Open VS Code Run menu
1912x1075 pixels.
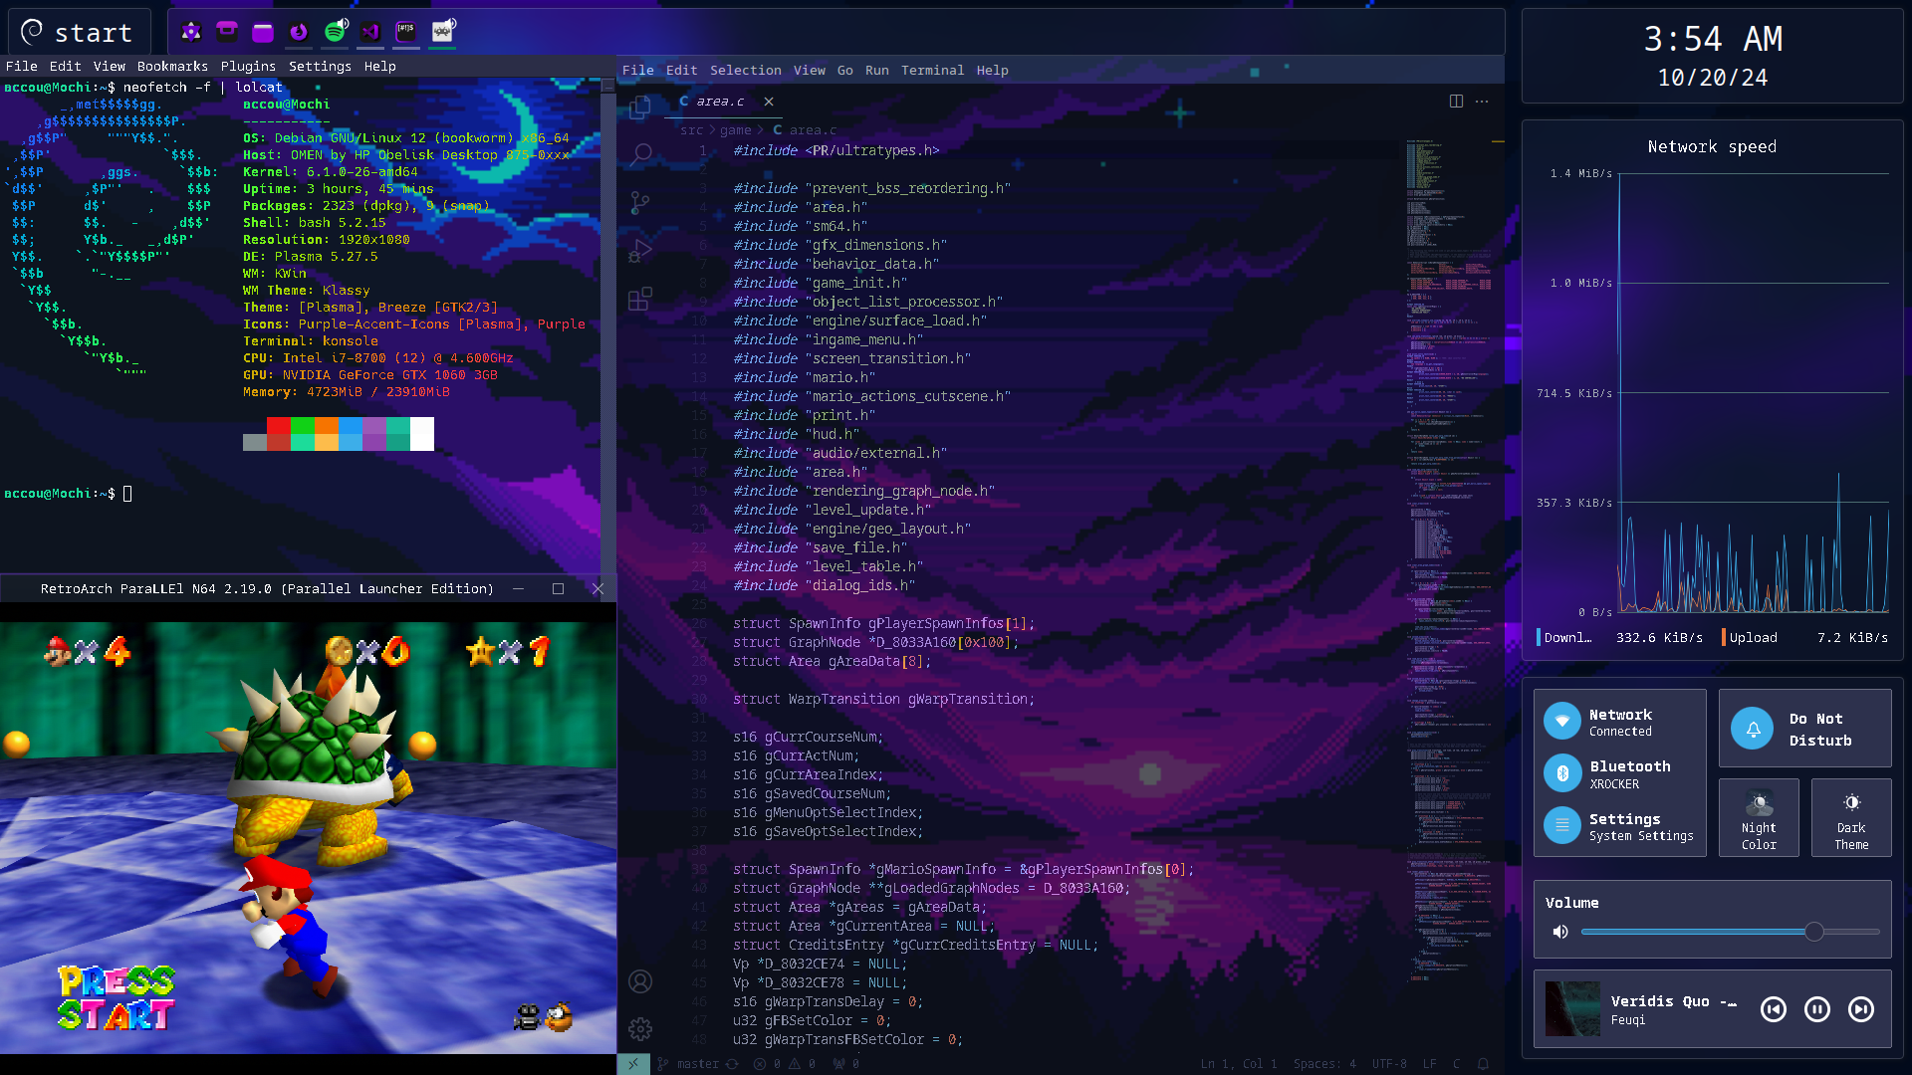(876, 70)
